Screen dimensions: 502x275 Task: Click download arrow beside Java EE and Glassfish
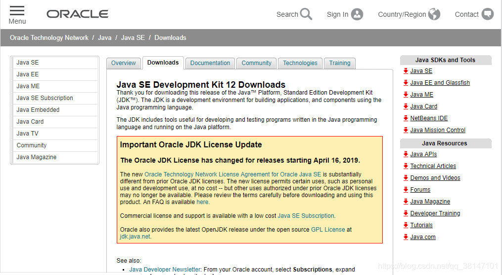click(406, 83)
